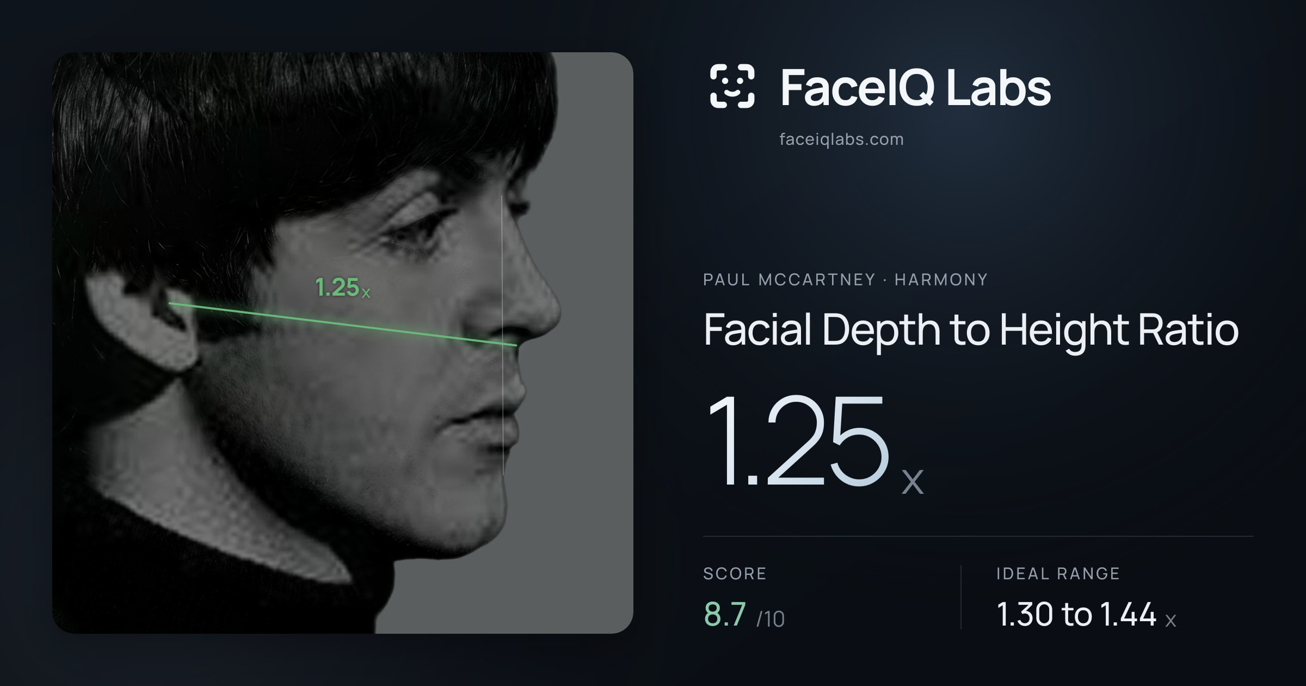
Task: Click the FaceIQ Labs face-scan logo icon
Action: 732,86
